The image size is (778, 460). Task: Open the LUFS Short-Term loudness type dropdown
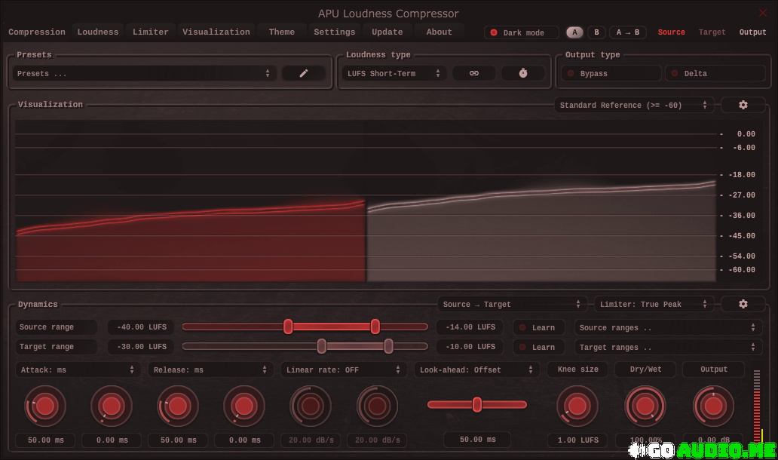394,73
